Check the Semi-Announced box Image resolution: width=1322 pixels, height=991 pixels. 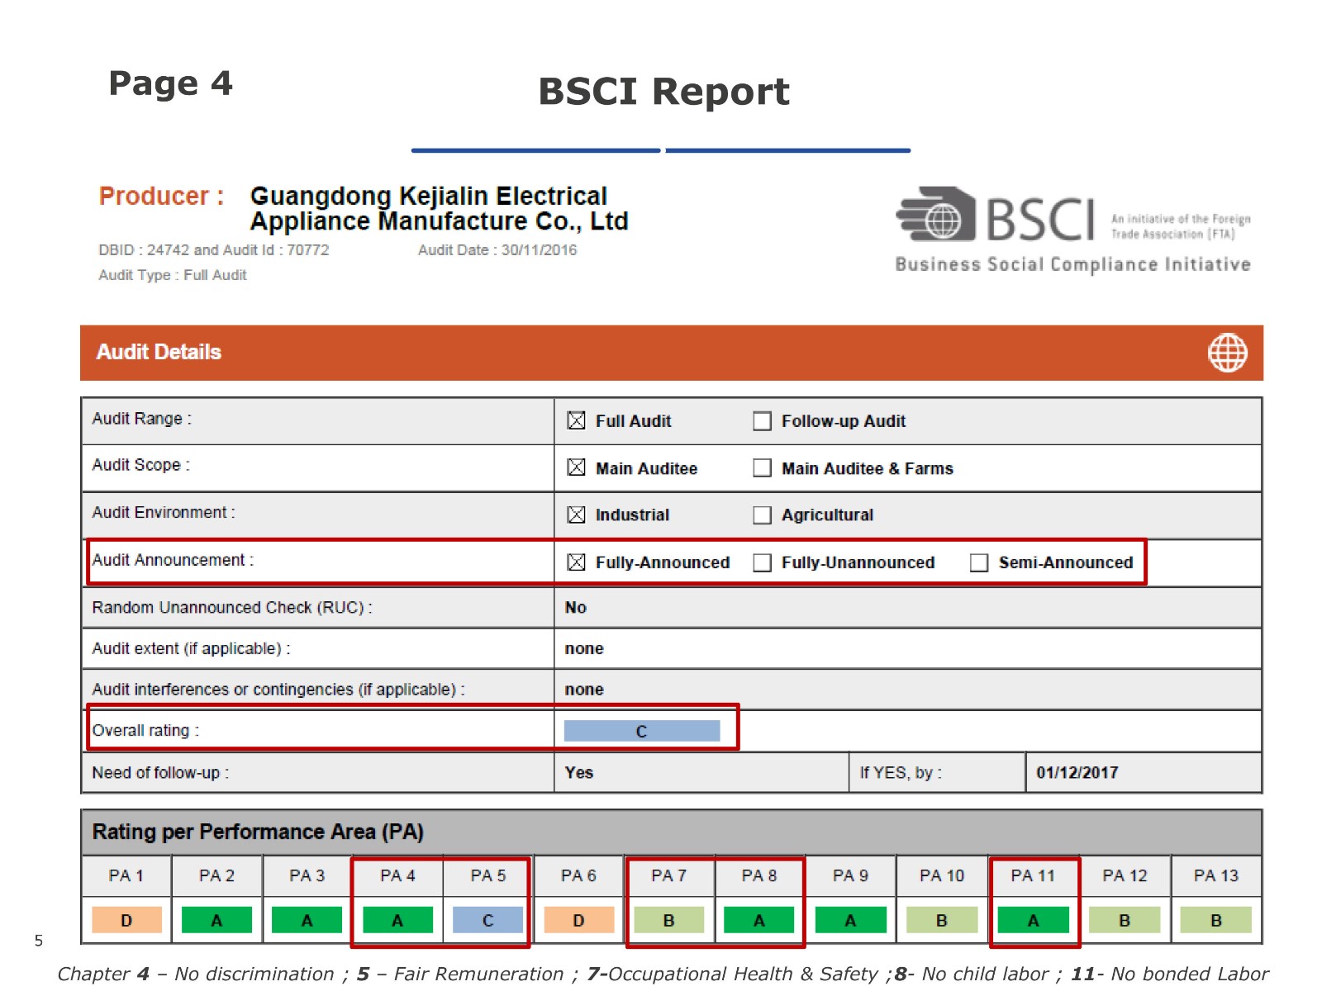pos(979,562)
